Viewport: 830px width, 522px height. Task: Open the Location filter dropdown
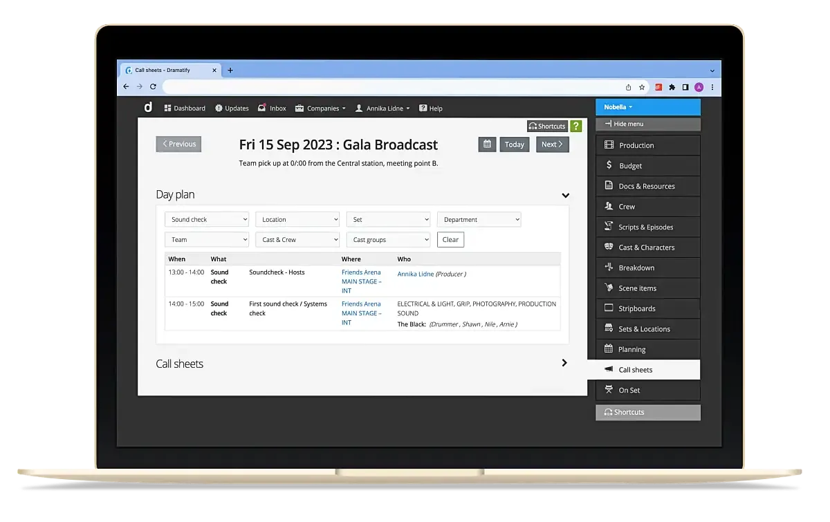[297, 219]
